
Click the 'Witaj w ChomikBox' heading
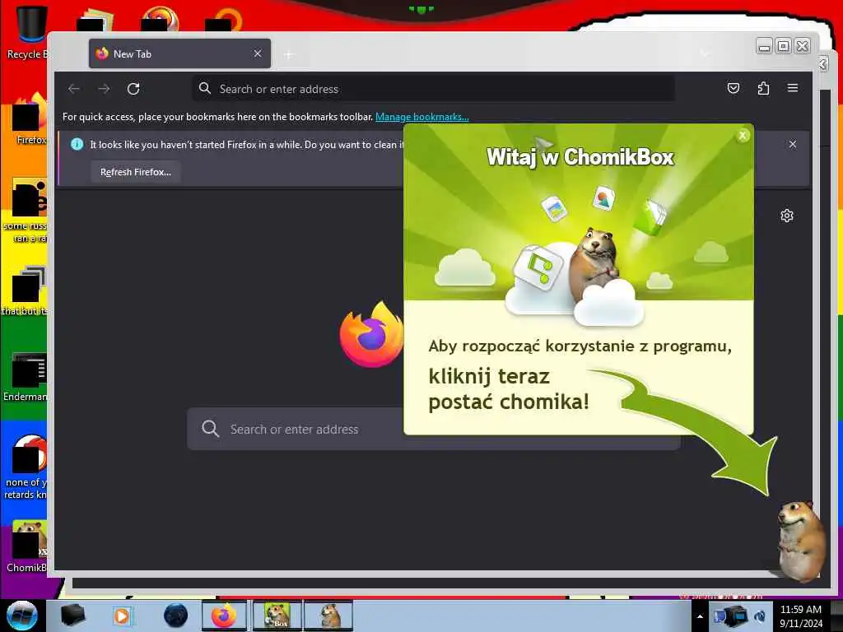[580, 157]
